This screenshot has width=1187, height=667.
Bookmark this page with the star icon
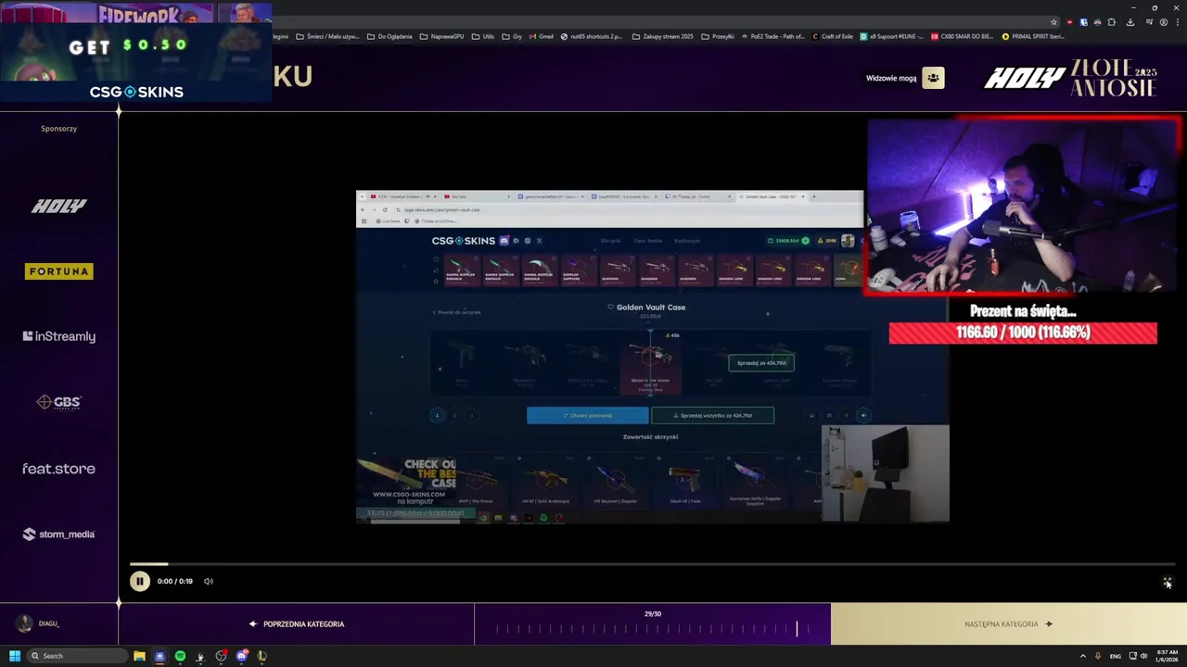(1053, 22)
